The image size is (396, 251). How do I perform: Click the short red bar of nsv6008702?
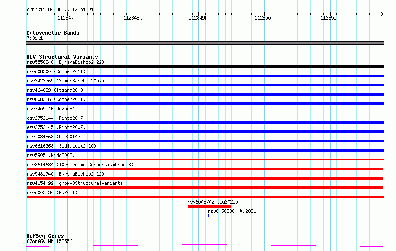(210, 206)
